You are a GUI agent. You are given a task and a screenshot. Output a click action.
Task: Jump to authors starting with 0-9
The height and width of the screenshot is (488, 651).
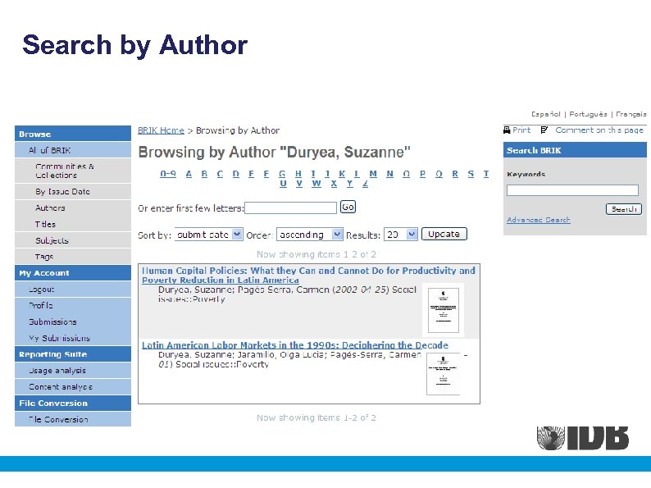pos(168,174)
